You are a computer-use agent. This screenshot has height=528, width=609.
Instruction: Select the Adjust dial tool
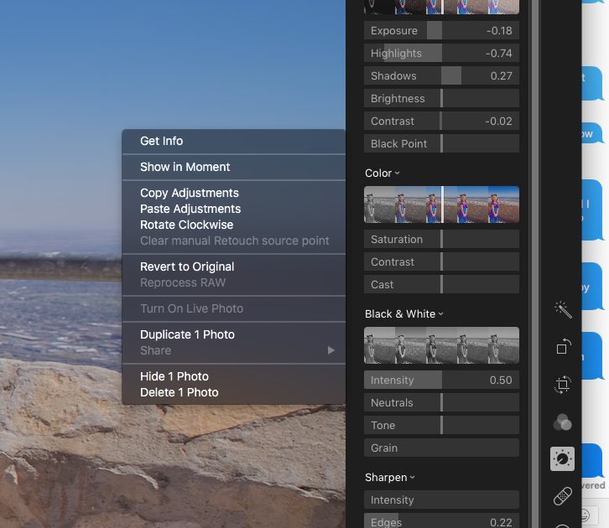click(562, 459)
